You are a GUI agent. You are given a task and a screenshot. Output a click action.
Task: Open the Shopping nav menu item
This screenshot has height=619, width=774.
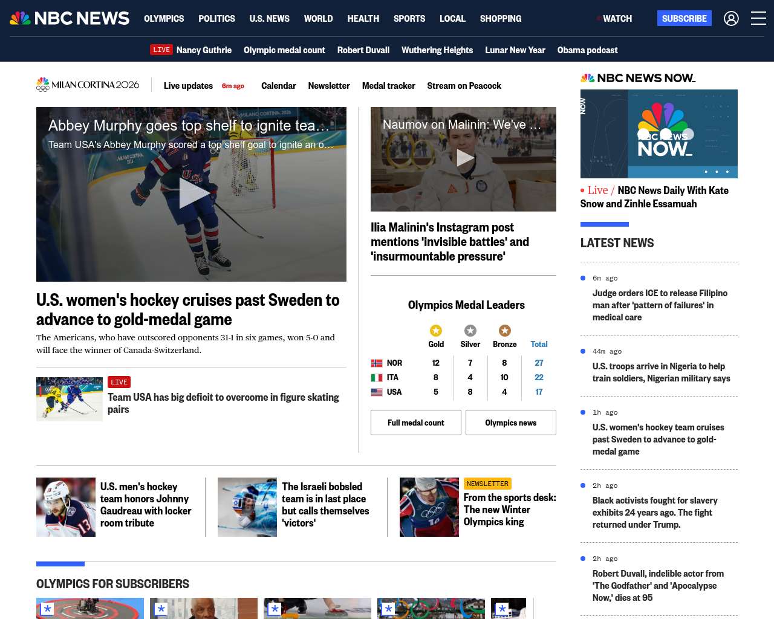(501, 19)
